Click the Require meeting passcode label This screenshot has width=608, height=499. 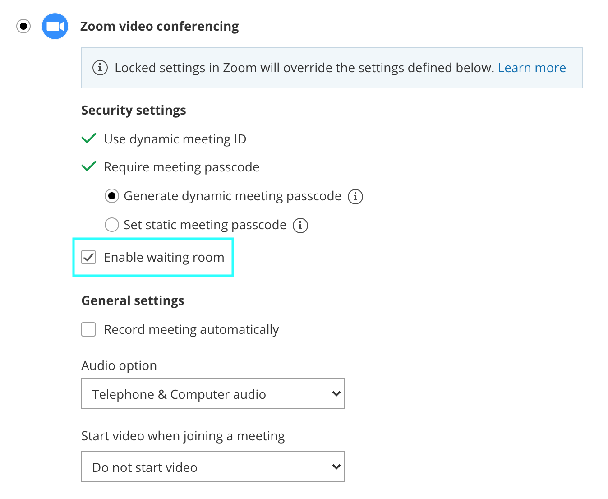(181, 167)
